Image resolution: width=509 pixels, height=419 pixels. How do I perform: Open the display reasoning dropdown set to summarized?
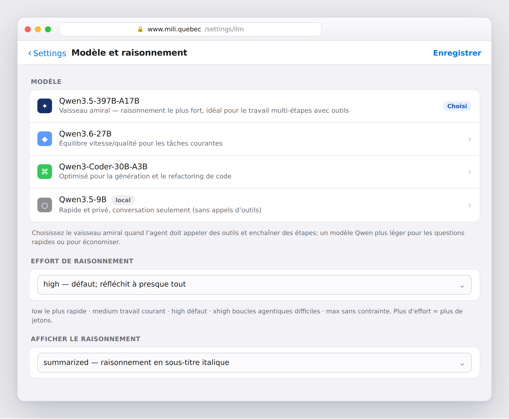click(x=254, y=363)
